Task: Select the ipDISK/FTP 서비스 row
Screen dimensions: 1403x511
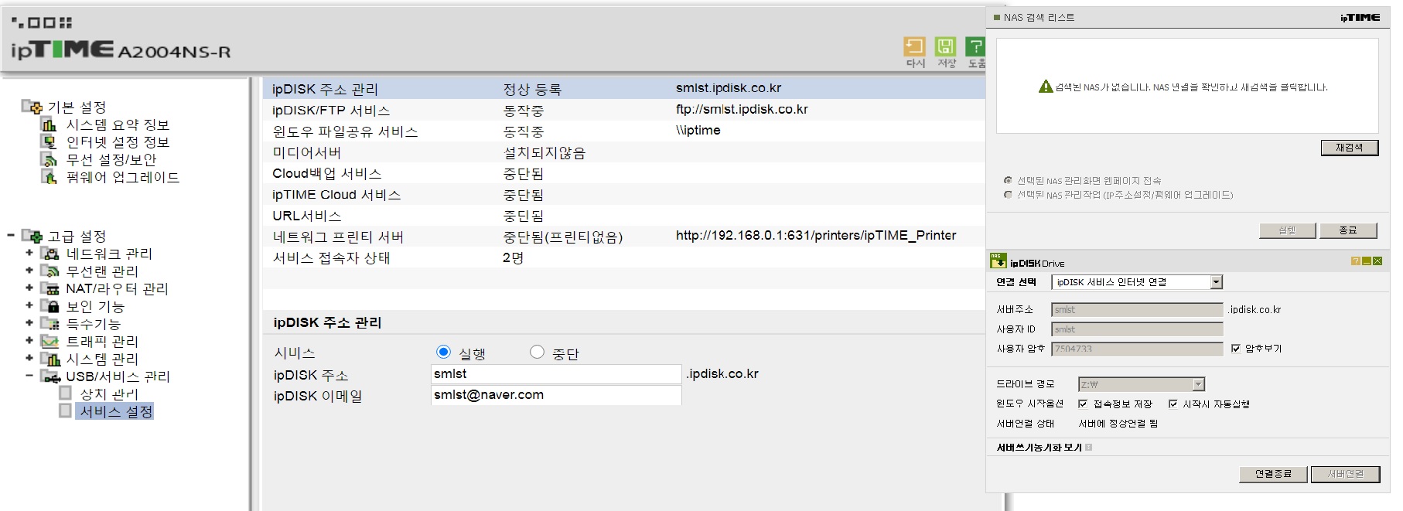Action: pyautogui.click(x=624, y=110)
